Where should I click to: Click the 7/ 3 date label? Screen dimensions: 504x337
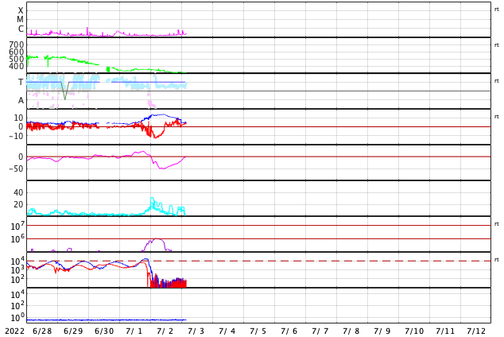click(x=196, y=331)
